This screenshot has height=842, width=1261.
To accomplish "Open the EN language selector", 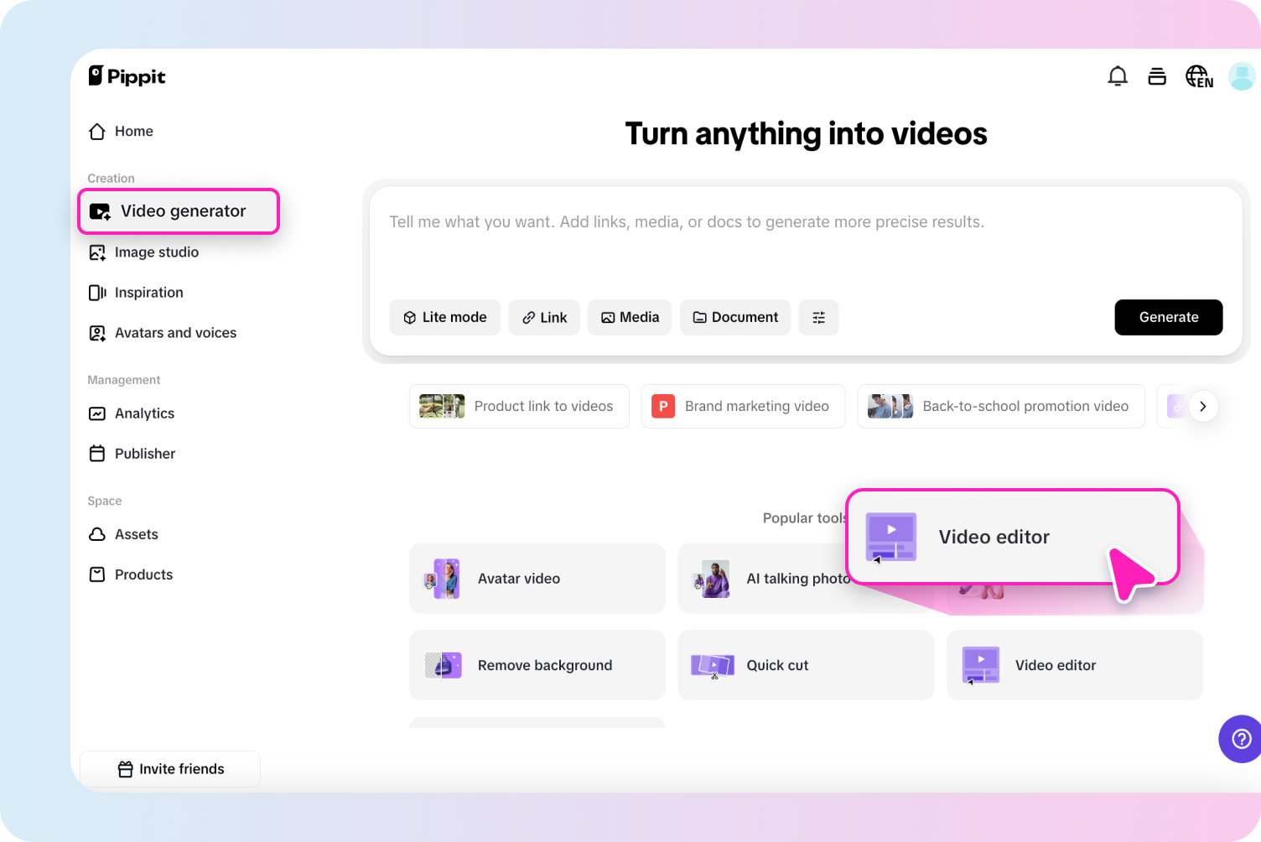I will (x=1199, y=76).
